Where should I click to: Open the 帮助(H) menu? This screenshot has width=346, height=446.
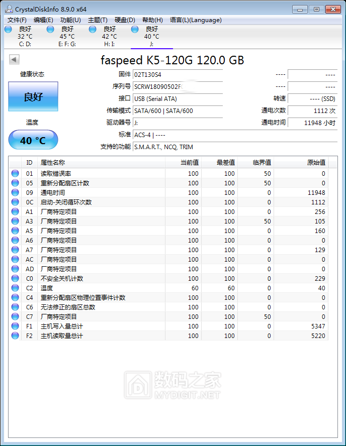pyautogui.click(x=152, y=20)
